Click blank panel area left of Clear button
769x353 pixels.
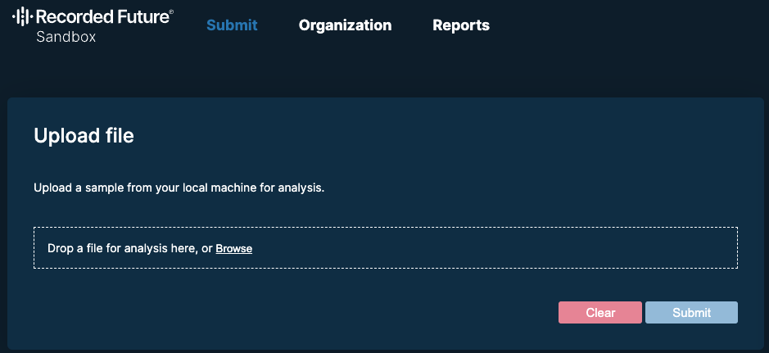click(x=328, y=313)
